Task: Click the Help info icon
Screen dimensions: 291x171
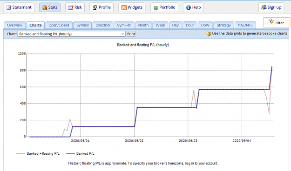Action: (189, 7)
